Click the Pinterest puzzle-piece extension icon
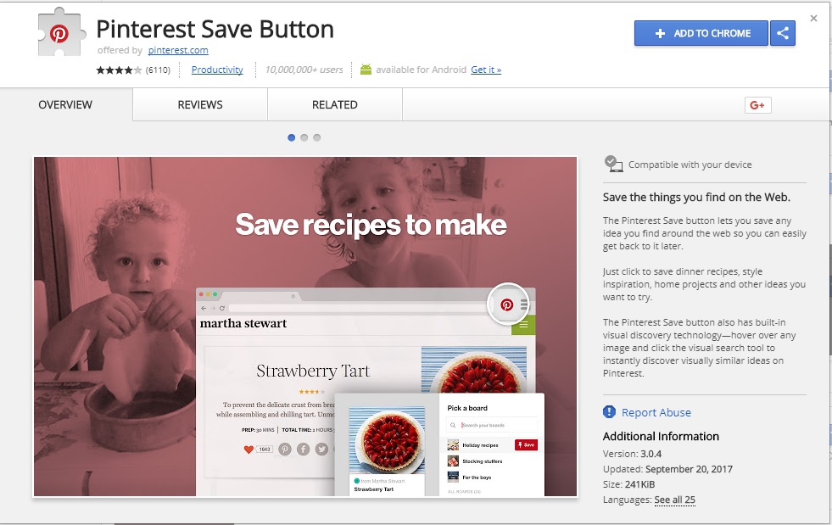Image resolution: width=832 pixels, height=525 pixels. coord(62,32)
